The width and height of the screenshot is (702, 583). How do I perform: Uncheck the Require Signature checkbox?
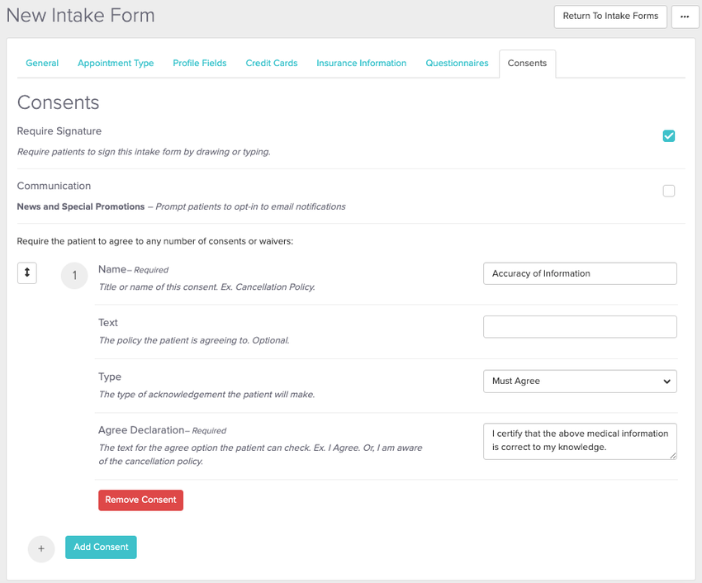click(668, 136)
